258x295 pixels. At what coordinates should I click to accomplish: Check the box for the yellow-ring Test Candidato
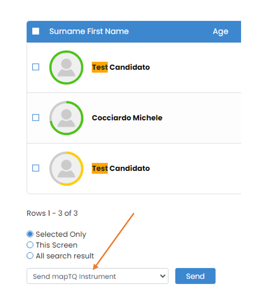(x=36, y=168)
